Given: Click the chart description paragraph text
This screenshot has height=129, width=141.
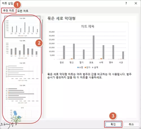Looking at the screenshot, I should tap(89, 76).
